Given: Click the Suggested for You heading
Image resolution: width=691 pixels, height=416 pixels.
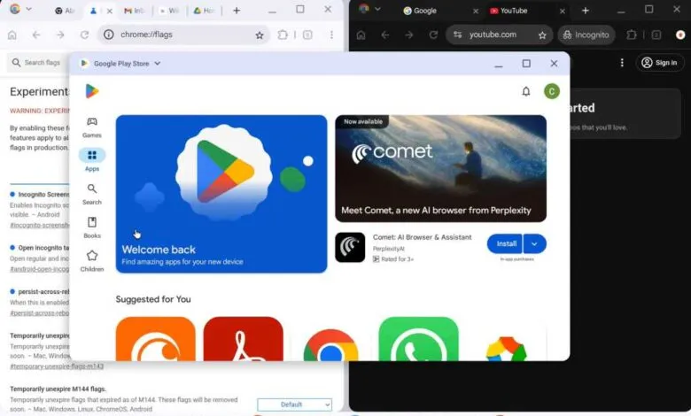Looking at the screenshot, I should [x=153, y=299].
